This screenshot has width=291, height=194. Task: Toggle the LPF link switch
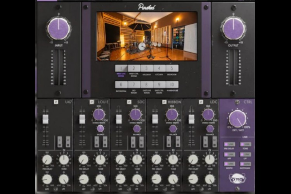(246, 154)
